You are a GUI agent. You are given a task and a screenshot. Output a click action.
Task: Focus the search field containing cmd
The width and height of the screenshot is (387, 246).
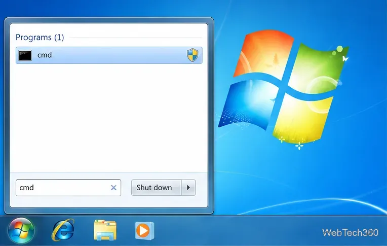[68, 188]
